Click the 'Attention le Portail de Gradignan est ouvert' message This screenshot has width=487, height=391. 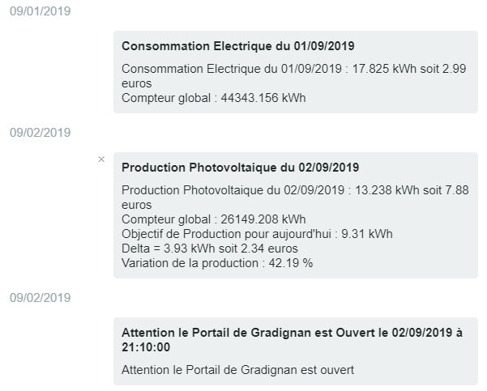click(x=237, y=370)
